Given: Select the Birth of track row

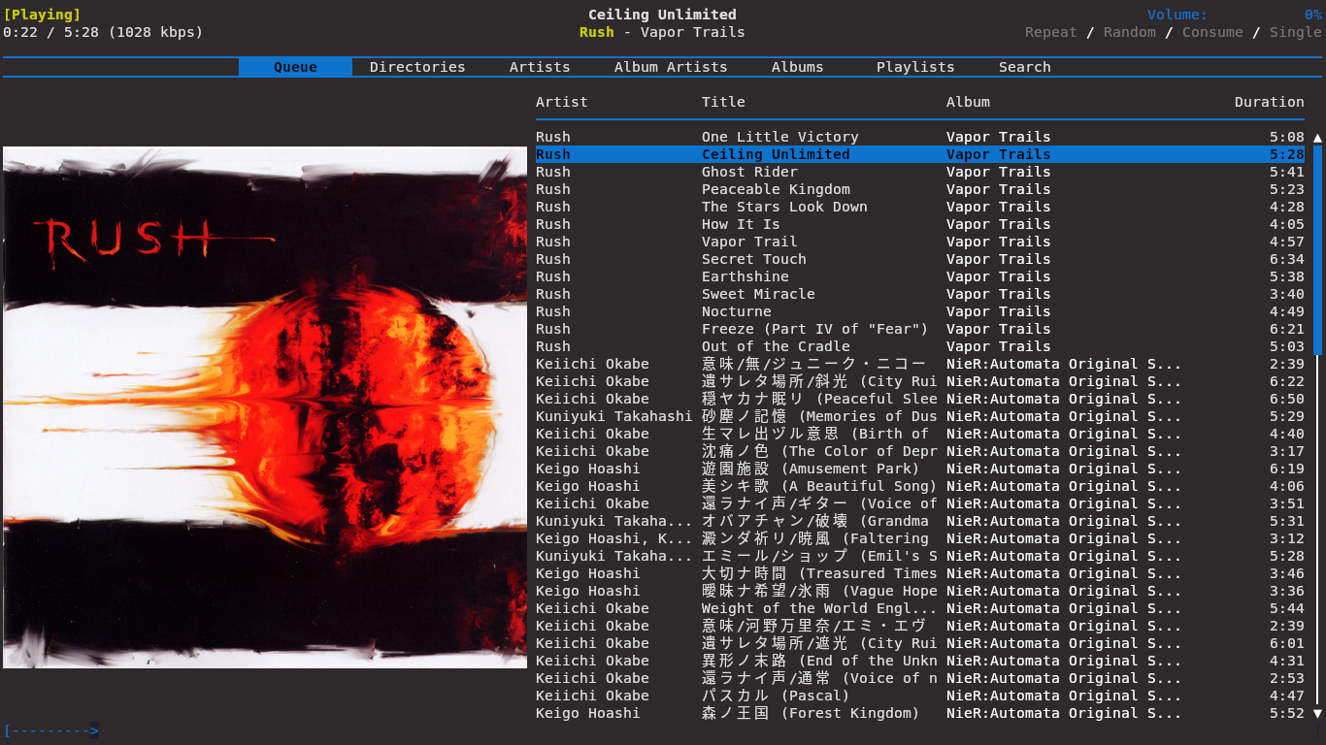Looking at the screenshot, I should (920, 434).
